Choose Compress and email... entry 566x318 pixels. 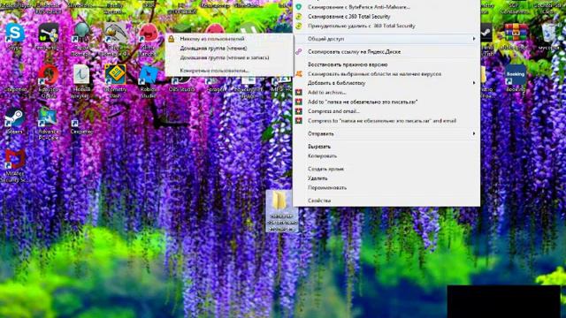pyautogui.click(x=386, y=111)
